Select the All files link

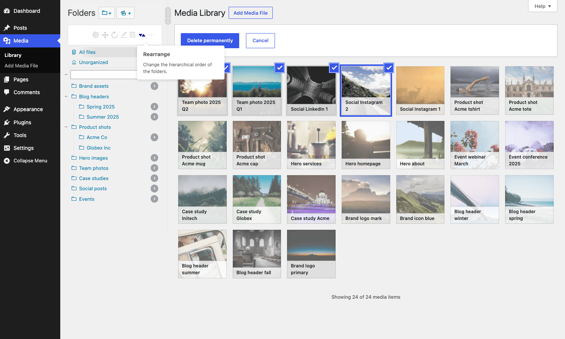coord(87,52)
